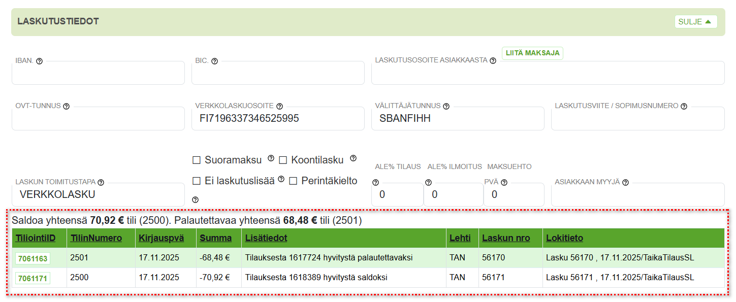Click help icon beside Asiakkaan myyjä
736x302 pixels.
(x=625, y=182)
